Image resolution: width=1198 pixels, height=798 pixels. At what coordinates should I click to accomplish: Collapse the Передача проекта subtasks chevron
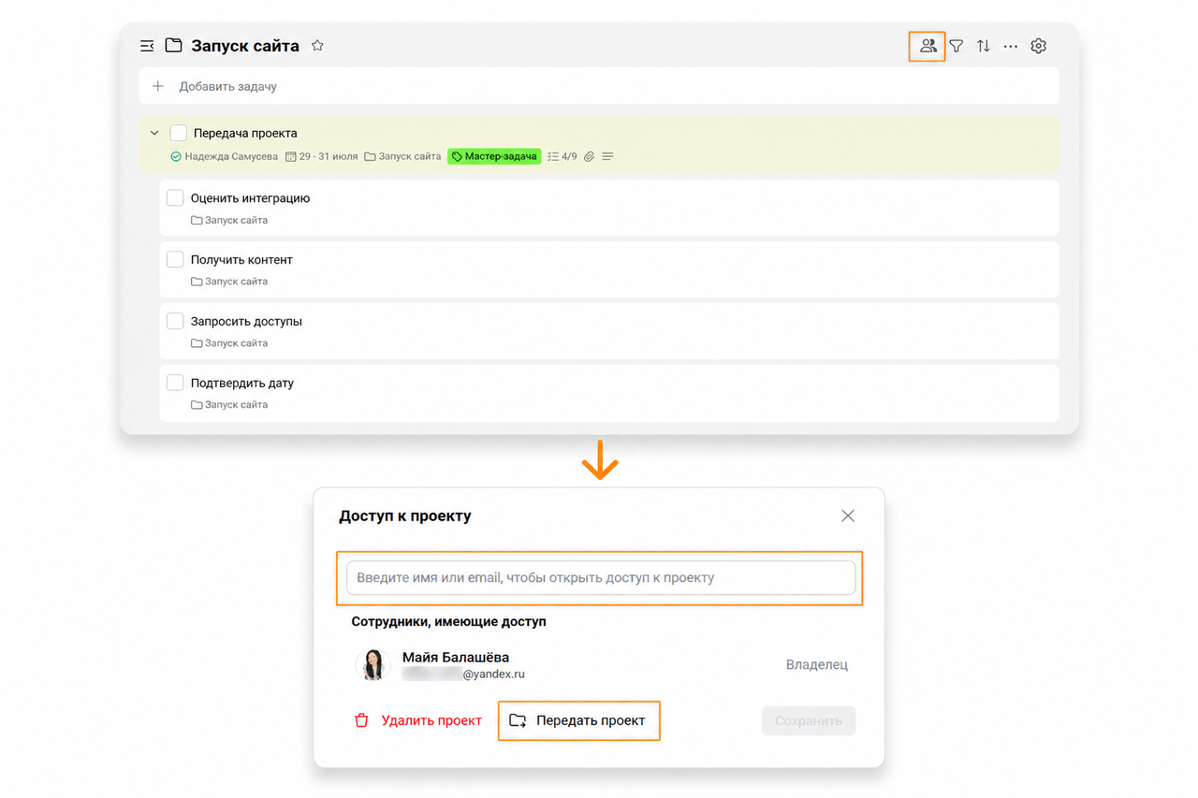coord(154,133)
